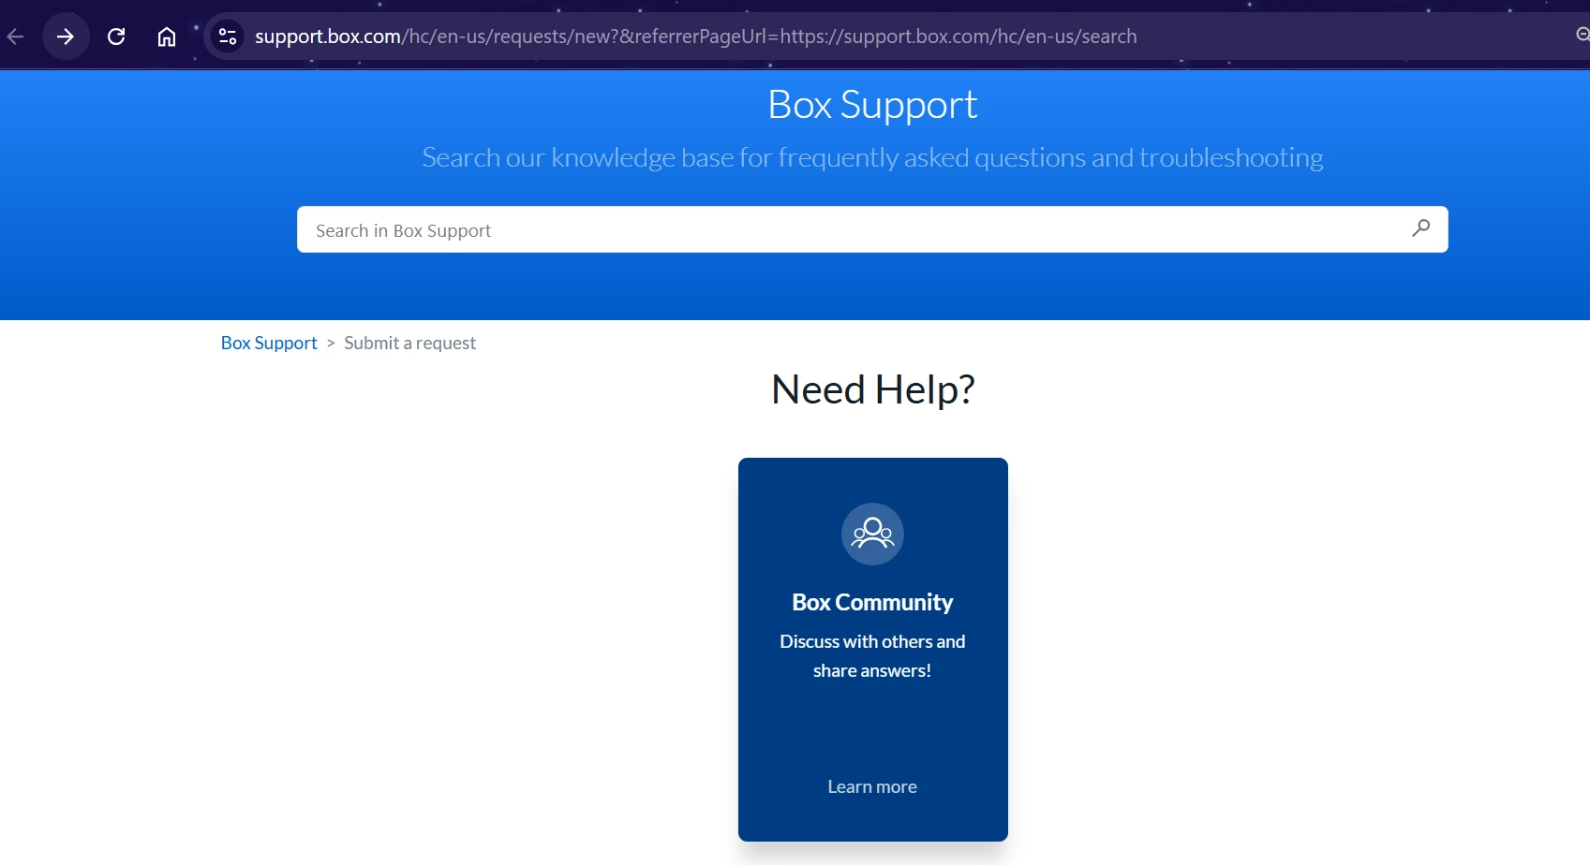Open the zoom icon in the address bar
Viewport: 1590px width, 865px height.
(x=1582, y=36)
